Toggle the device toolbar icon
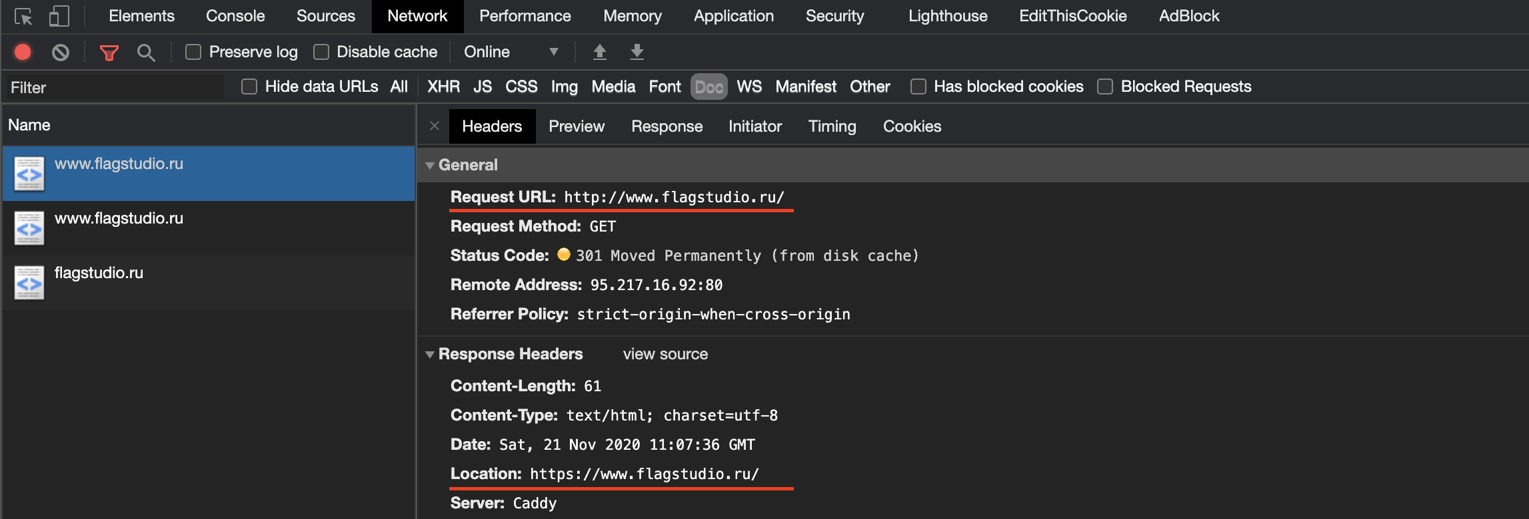 59,17
